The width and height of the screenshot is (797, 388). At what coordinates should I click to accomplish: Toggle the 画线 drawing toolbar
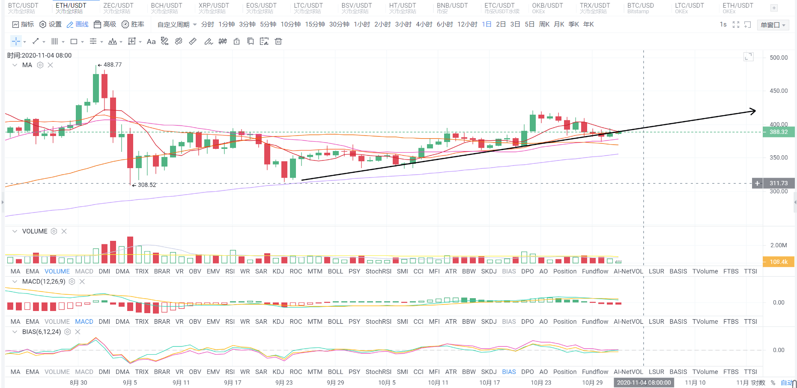(x=78, y=24)
